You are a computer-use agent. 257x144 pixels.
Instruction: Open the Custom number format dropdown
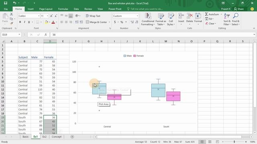point(137,16)
